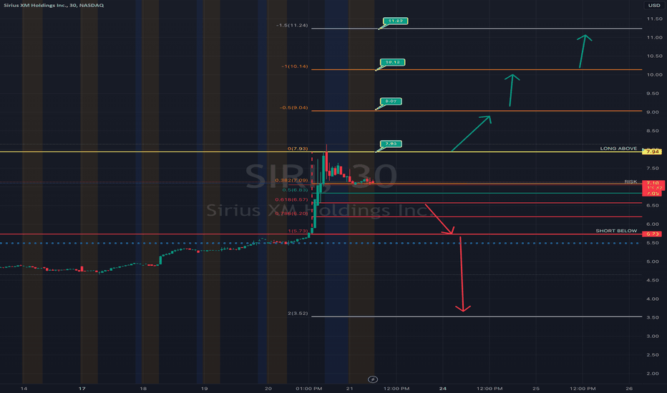Viewport: 667px width, 393px height.
Task: Click the RISK line label
Action: click(631, 181)
